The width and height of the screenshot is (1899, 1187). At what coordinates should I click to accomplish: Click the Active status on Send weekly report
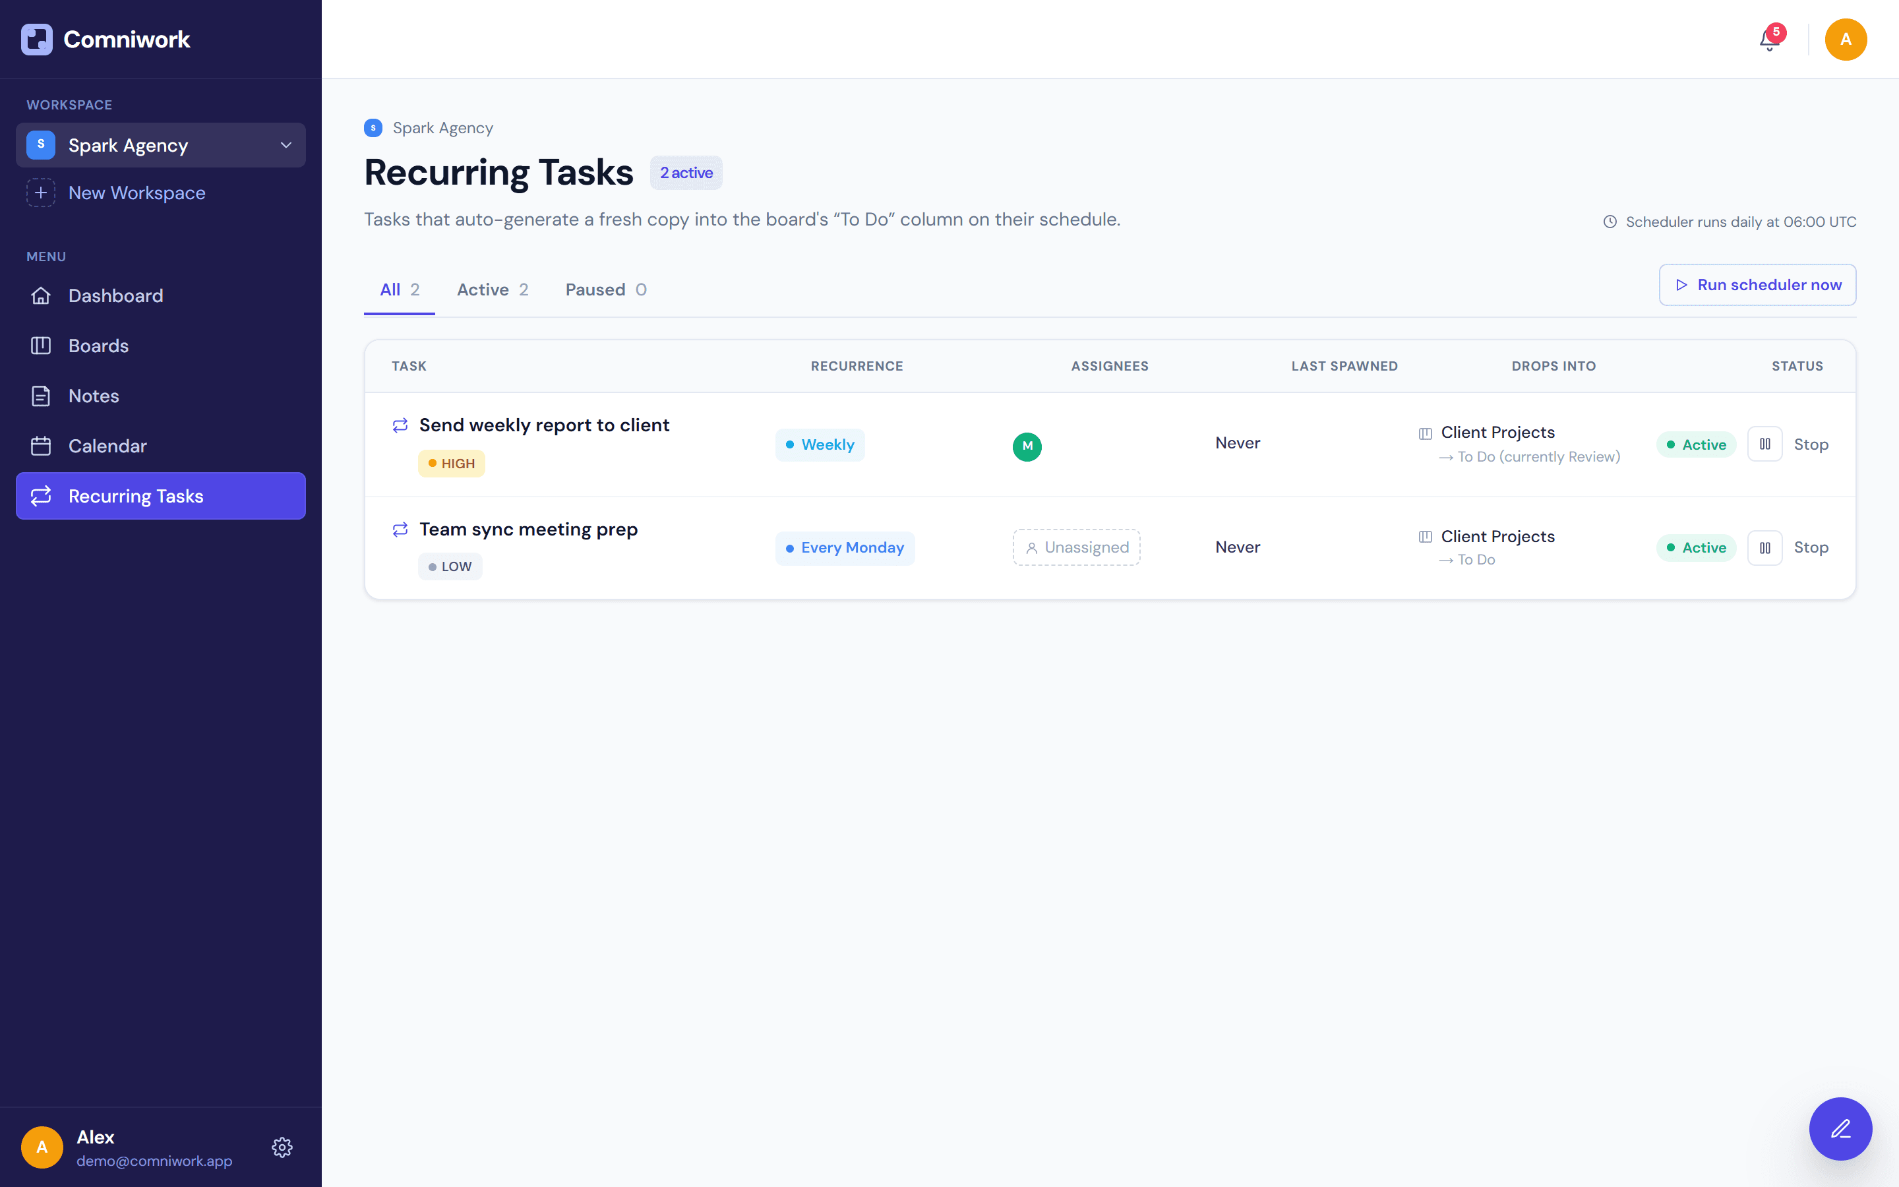click(1696, 444)
